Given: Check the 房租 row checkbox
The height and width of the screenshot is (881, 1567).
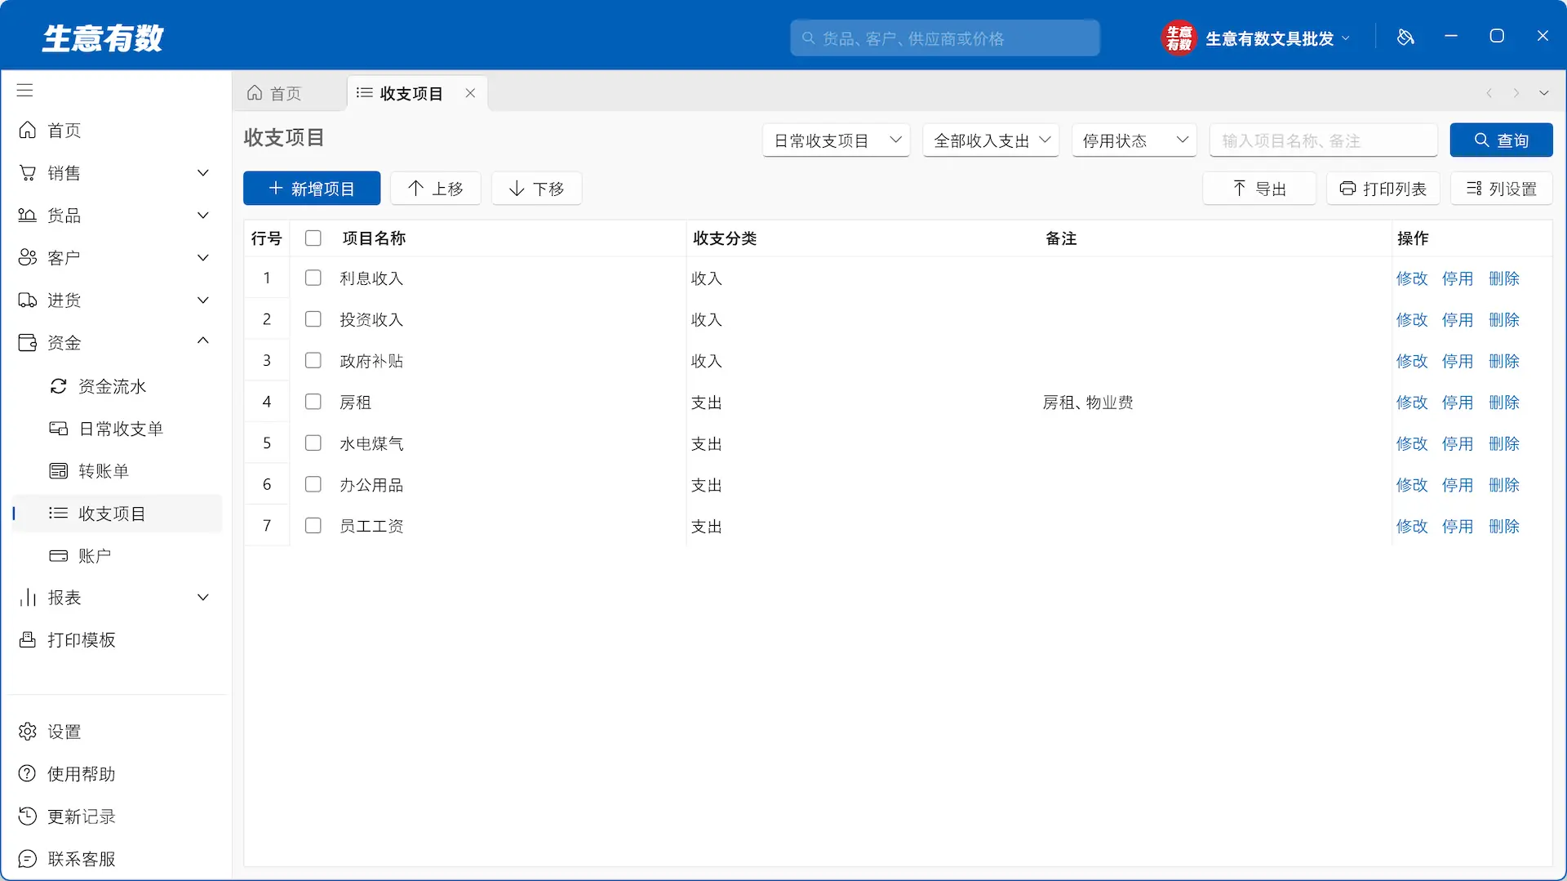Looking at the screenshot, I should click(x=313, y=402).
